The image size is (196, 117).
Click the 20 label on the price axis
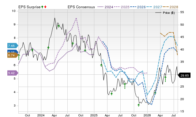[x=182, y=99]
